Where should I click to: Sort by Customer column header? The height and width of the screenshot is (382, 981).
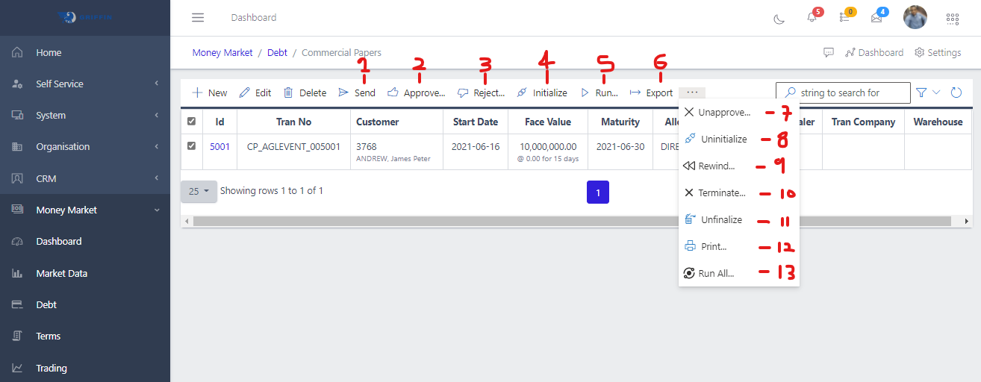pos(396,122)
